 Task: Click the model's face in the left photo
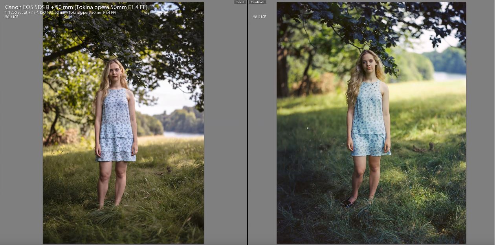click(114, 71)
